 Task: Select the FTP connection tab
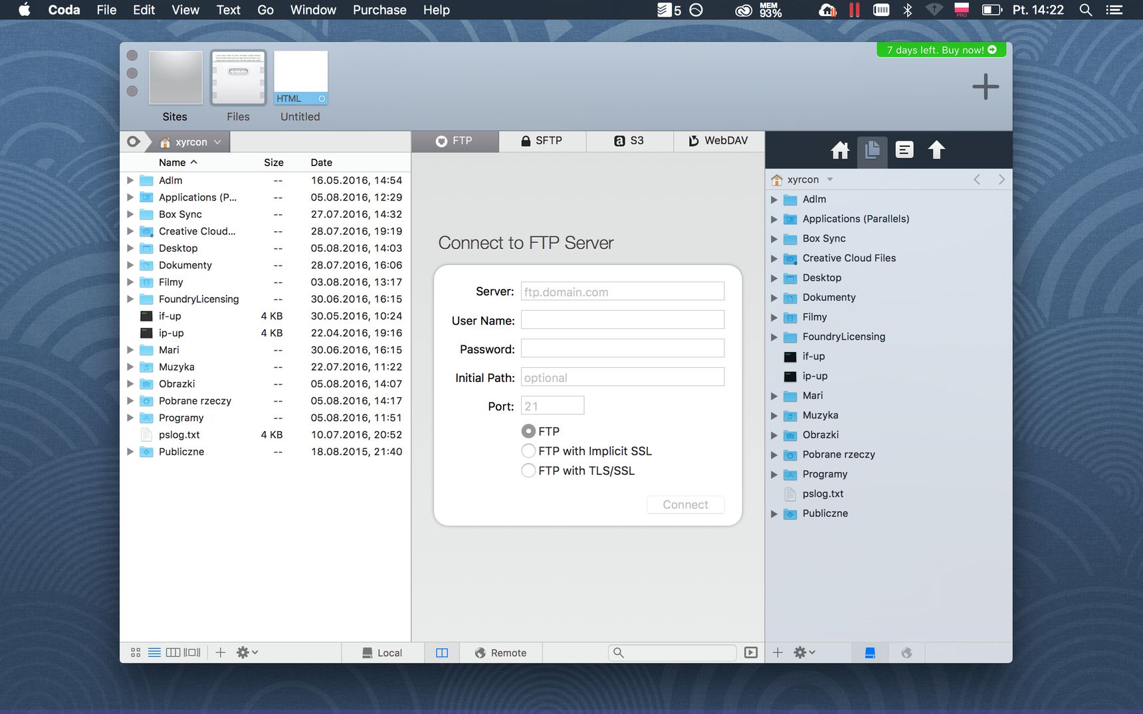coord(455,141)
